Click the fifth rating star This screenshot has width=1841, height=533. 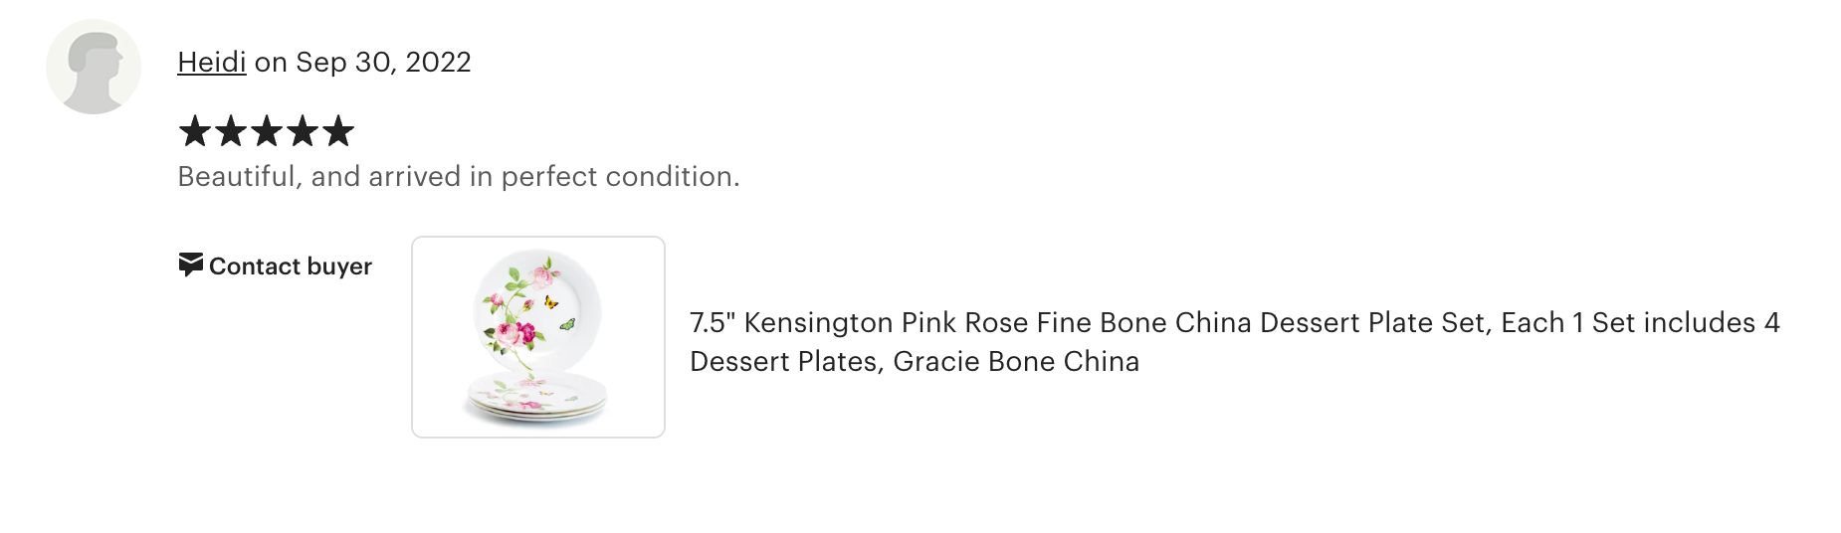338,131
